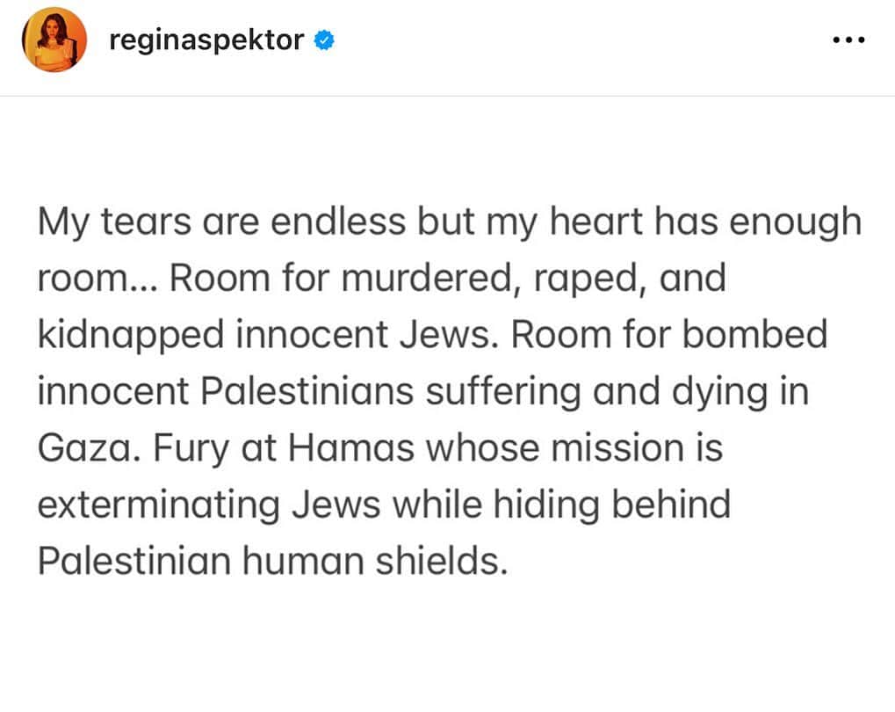Click the word "Fury" in the post
Image resolution: width=895 pixels, height=712 pixels.
[x=191, y=449]
